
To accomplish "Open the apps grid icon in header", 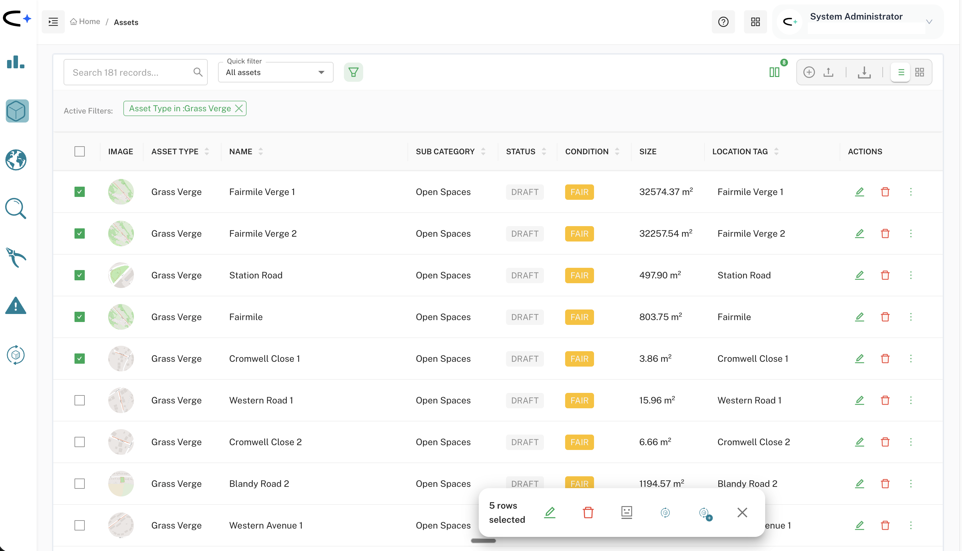I will [755, 22].
